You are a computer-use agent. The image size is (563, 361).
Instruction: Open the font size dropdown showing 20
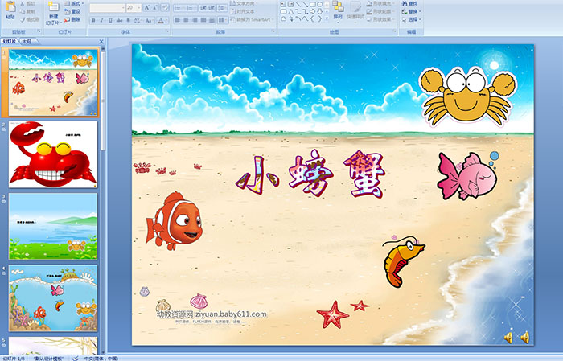(134, 8)
